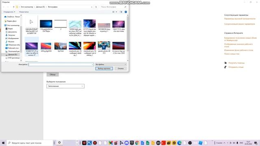Screen dimensions: 260x146
Task: Open Discord from the taskbar
Action: coord(126,143)
